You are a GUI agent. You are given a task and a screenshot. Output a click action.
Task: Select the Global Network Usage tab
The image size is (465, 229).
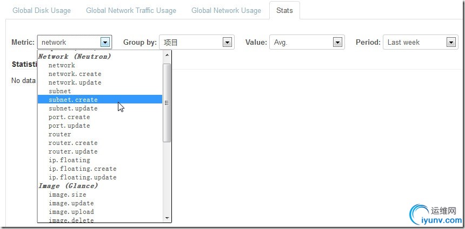tap(226, 10)
